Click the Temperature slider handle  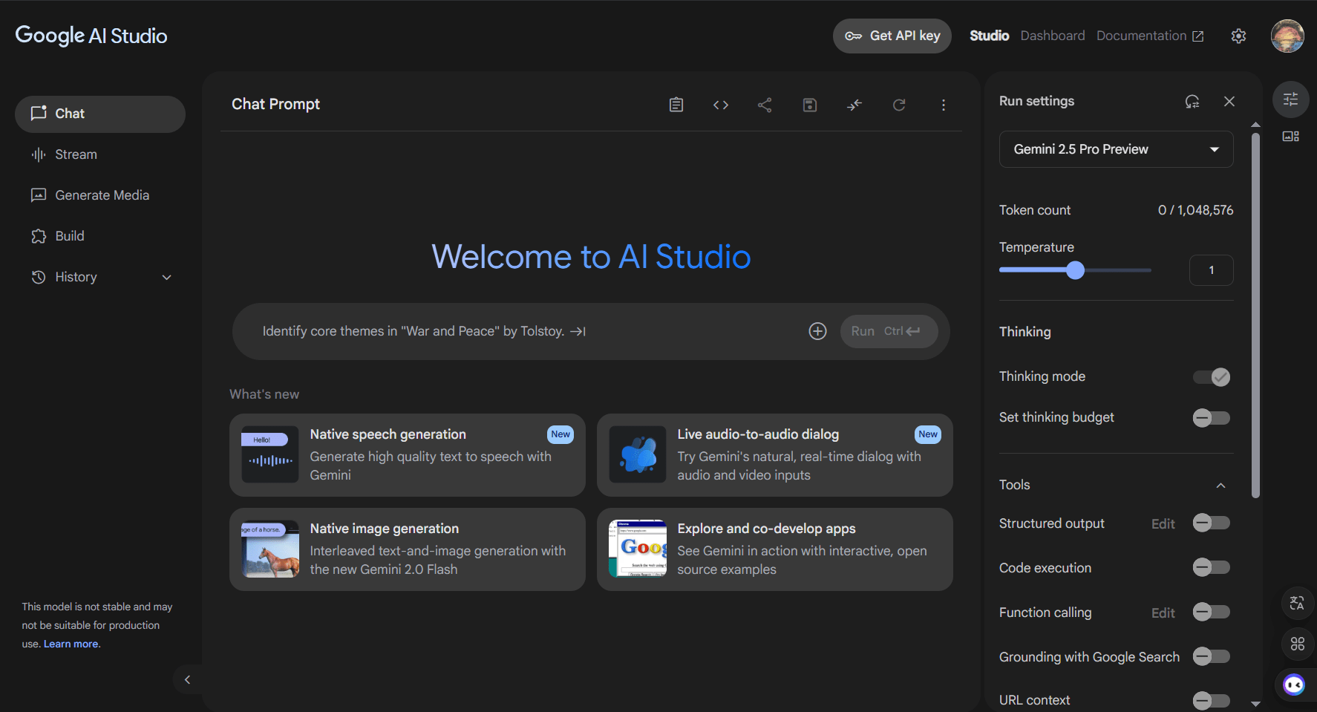(1075, 270)
